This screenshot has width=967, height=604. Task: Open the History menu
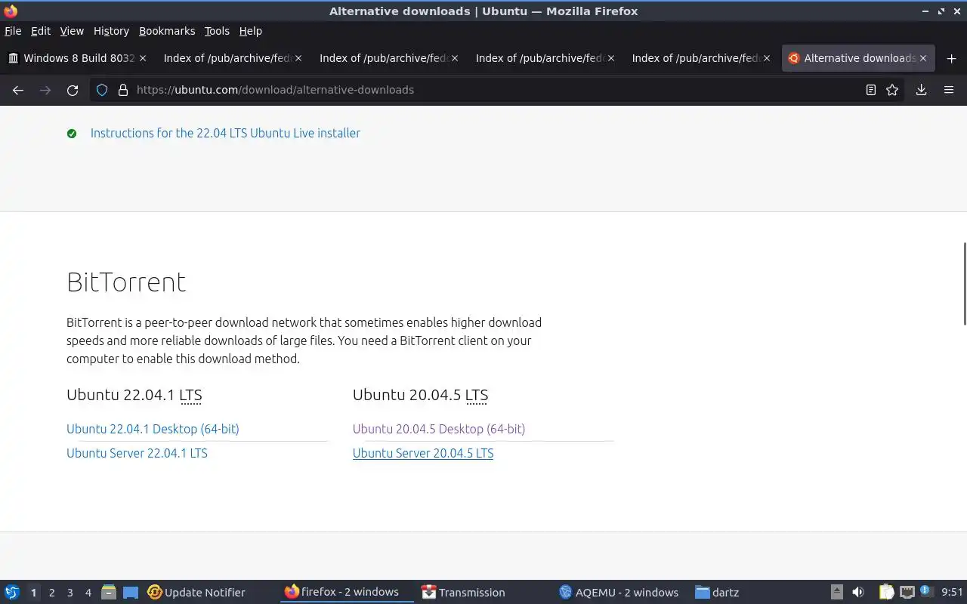coord(111,31)
